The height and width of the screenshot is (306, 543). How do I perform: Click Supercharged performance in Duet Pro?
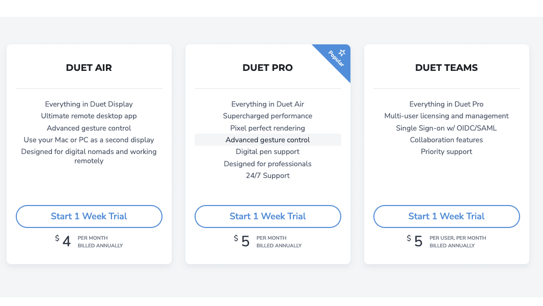268,116
